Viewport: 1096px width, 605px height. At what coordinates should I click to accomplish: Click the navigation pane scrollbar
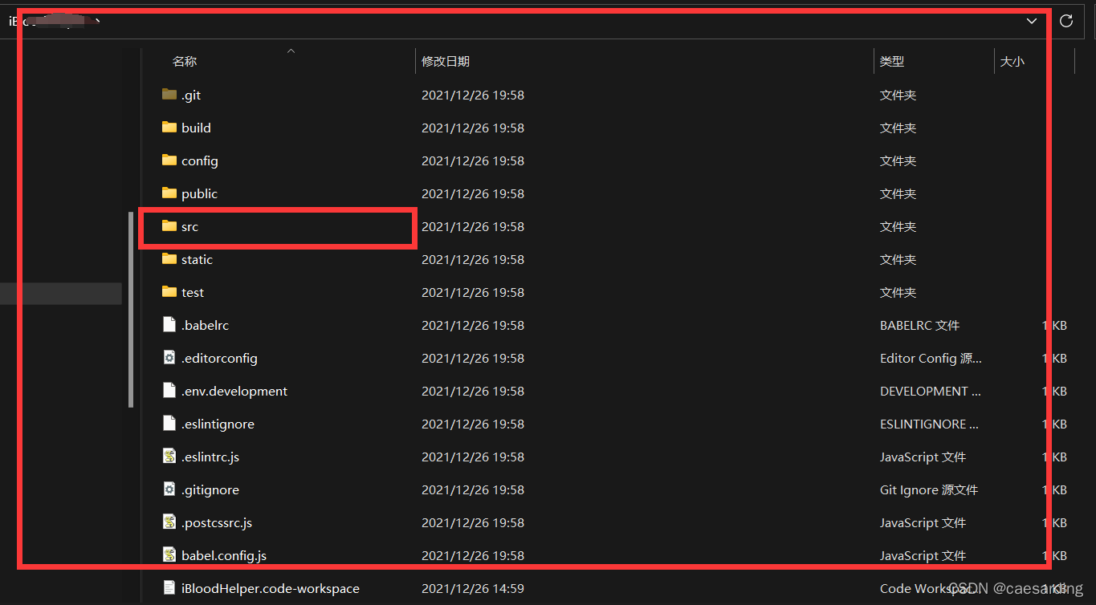pyautogui.click(x=131, y=310)
